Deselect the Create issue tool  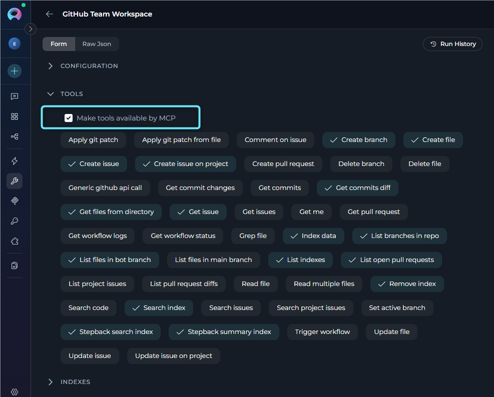click(94, 164)
